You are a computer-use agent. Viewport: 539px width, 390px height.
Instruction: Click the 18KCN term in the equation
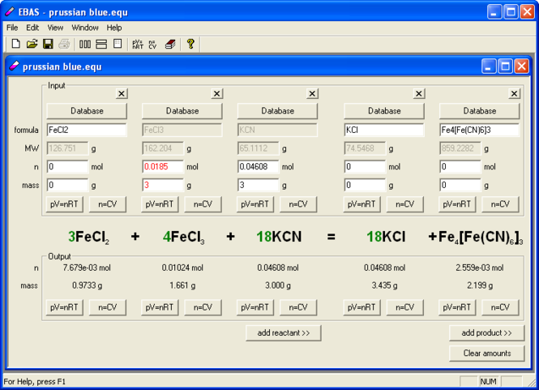coord(279,237)
